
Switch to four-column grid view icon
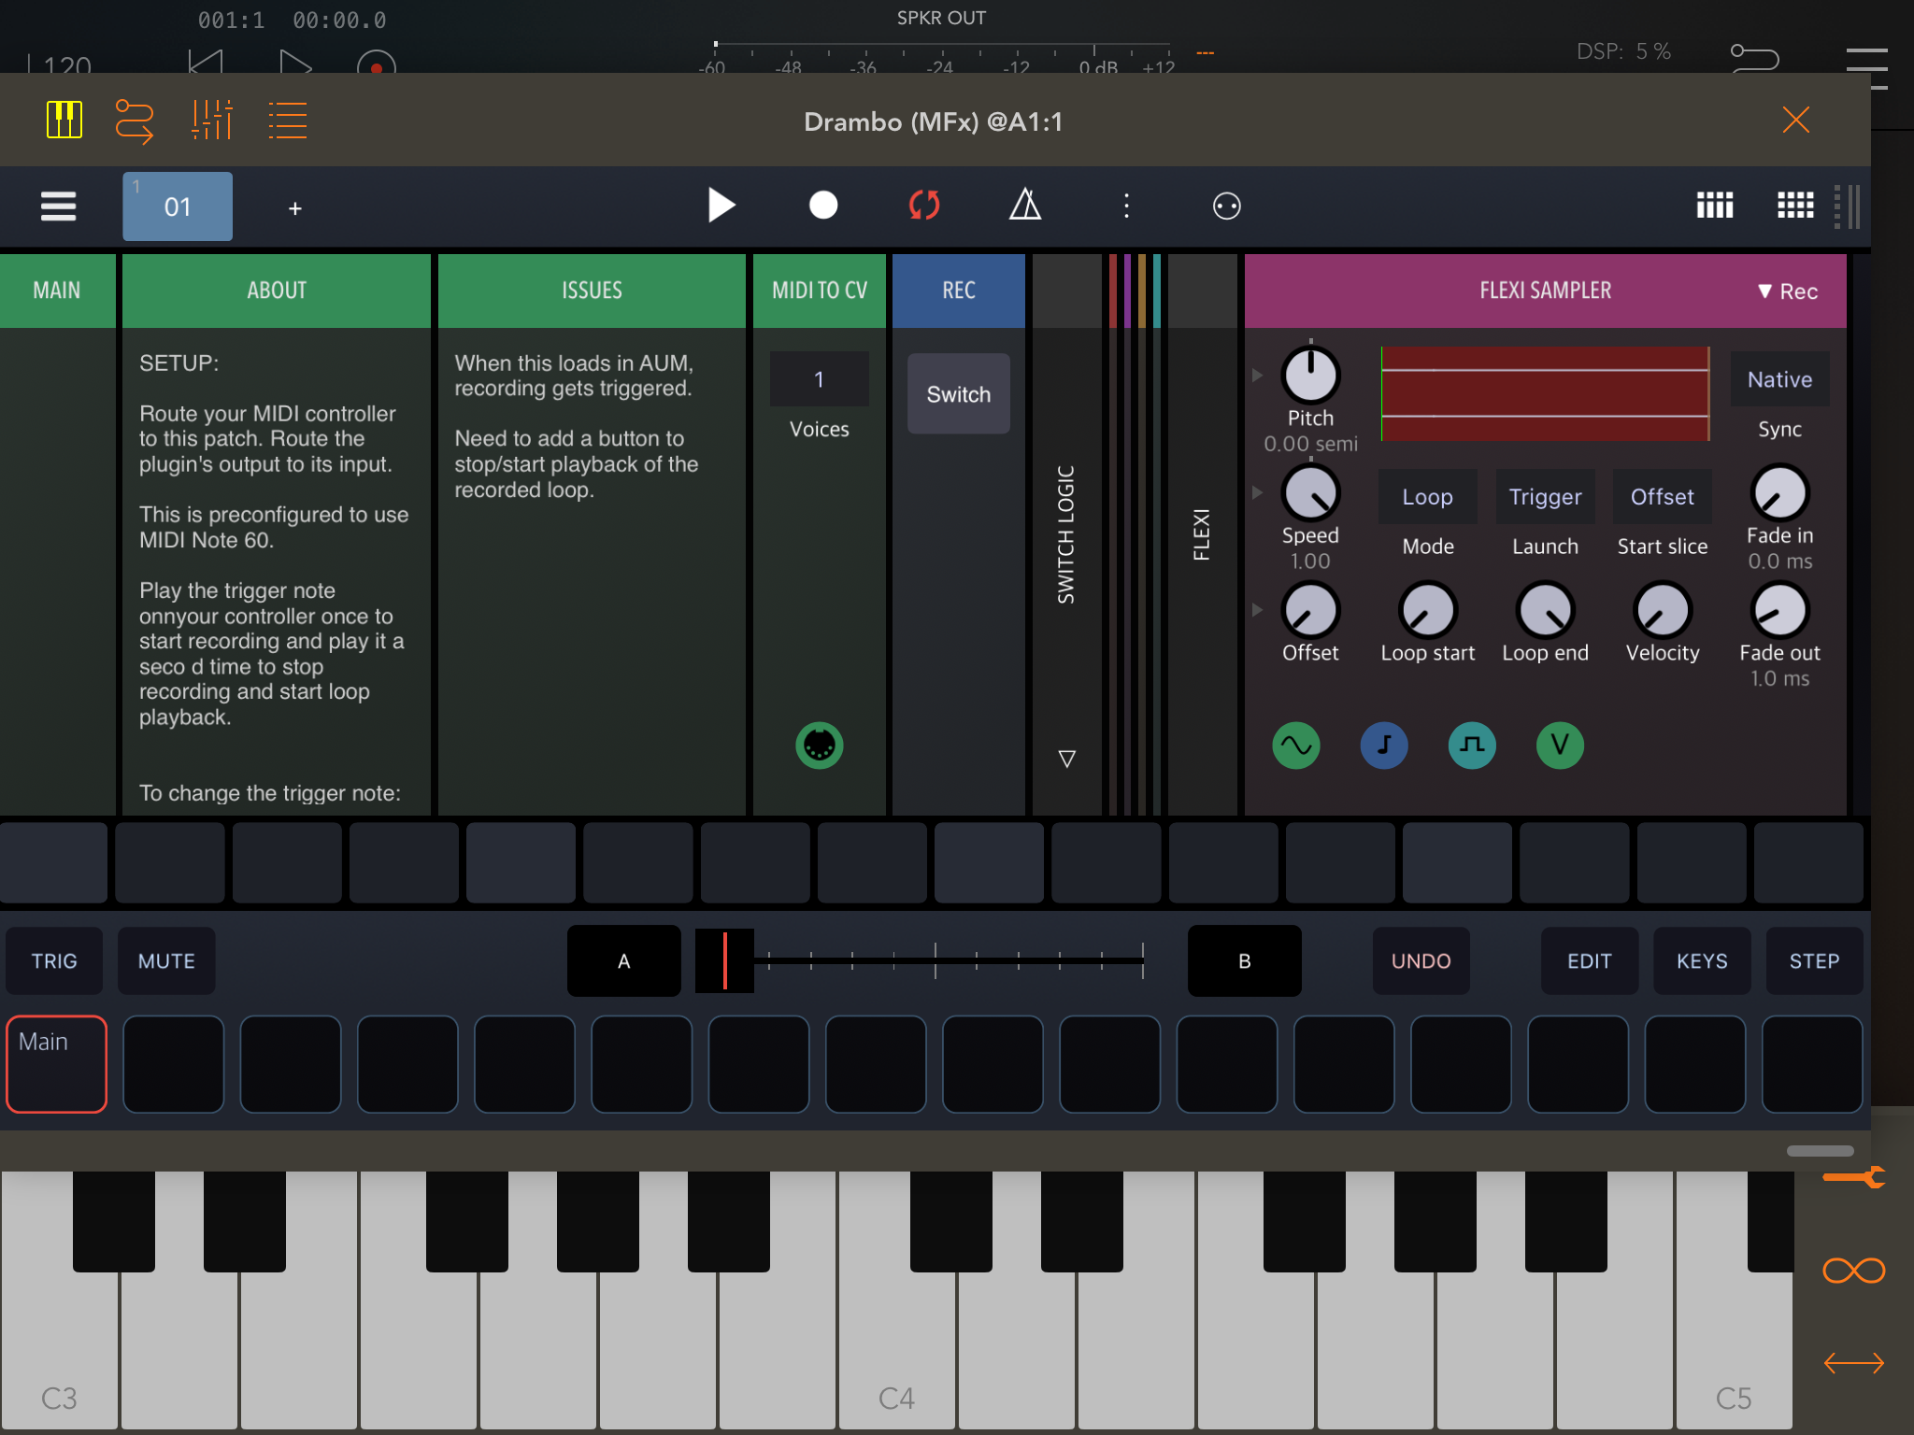click(x=1715, y=206)
